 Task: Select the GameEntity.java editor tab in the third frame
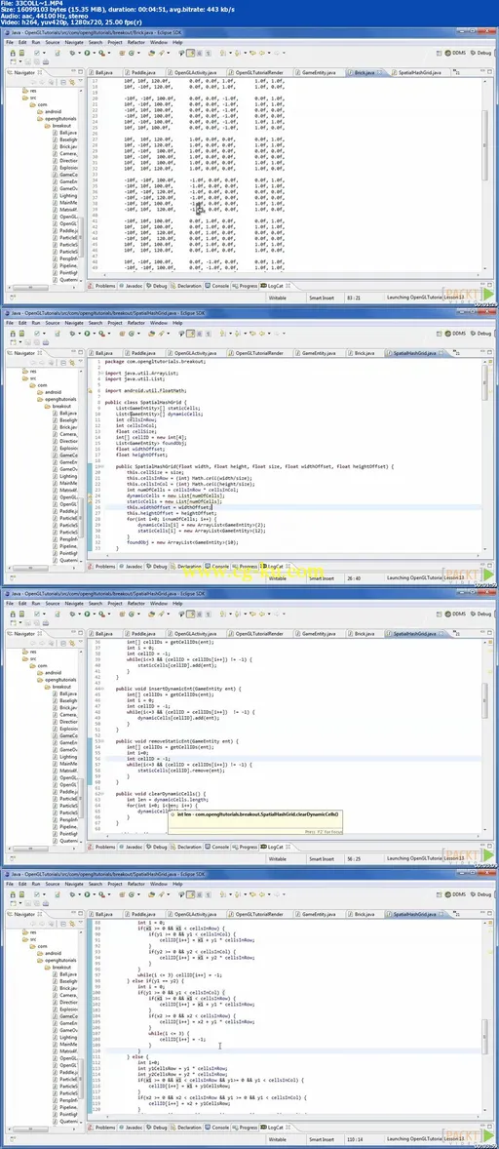(319, 632)
